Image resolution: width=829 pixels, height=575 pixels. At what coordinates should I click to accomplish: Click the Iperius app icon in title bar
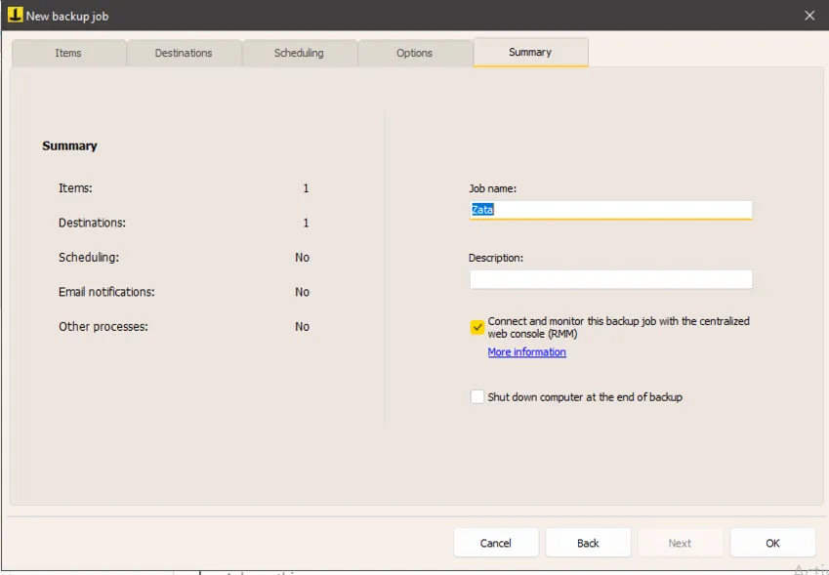(15, 16)
